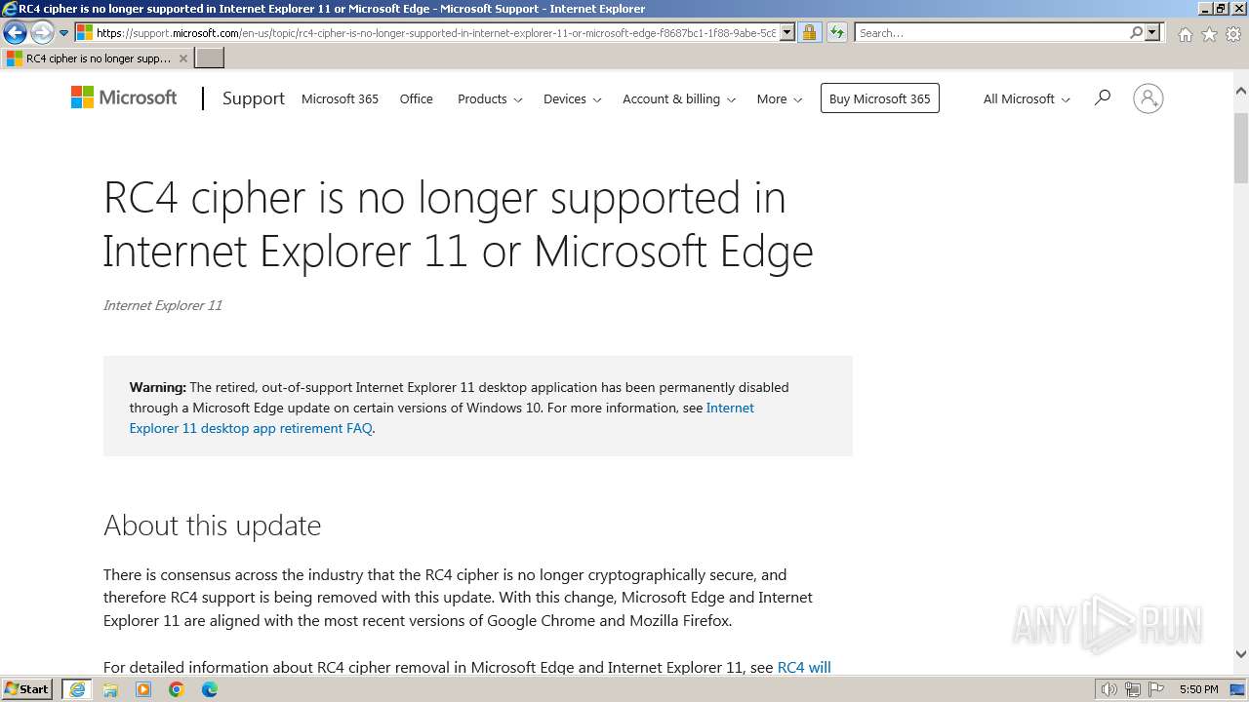Go to the Home page icon
This screenshot has width=1249, height=702.
(x=1185, y=34)
